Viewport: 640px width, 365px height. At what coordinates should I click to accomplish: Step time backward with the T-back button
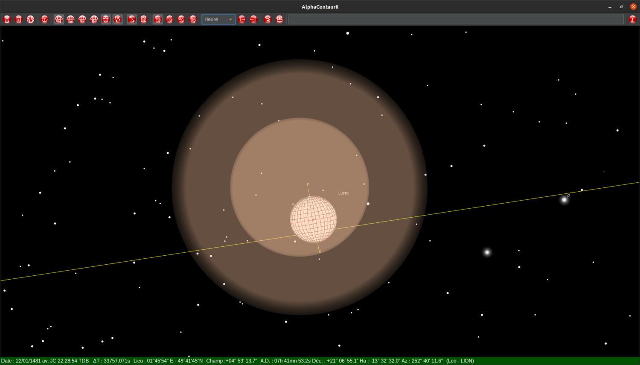pyautogui.click(x=253, y=19)
